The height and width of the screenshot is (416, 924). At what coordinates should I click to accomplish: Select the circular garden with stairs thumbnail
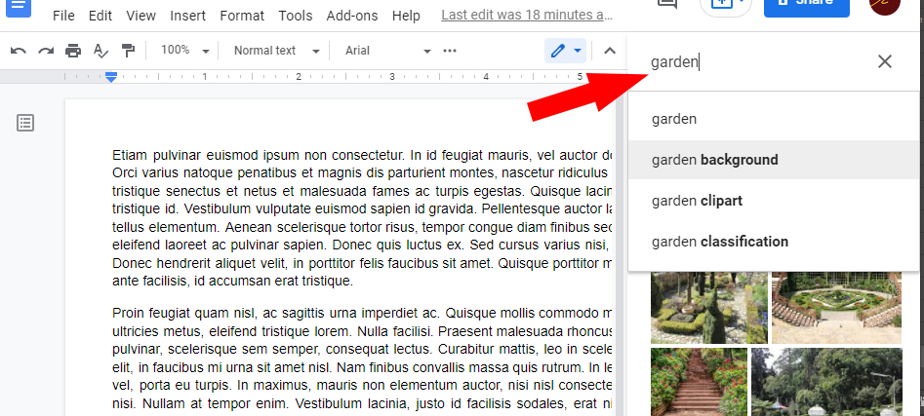pos(837,307)
